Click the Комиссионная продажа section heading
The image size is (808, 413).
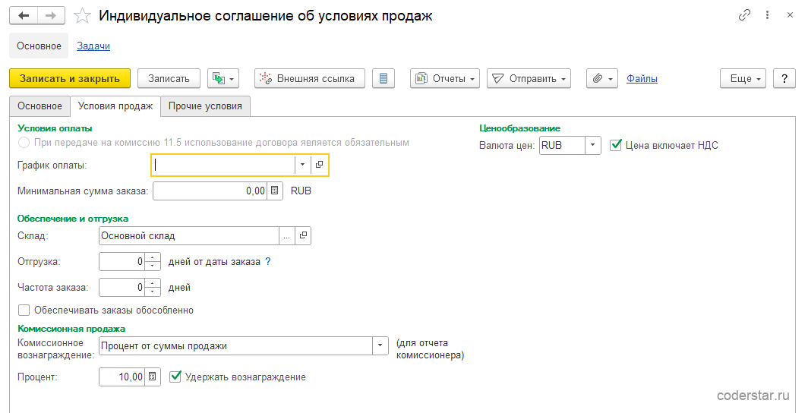(71, 329)
